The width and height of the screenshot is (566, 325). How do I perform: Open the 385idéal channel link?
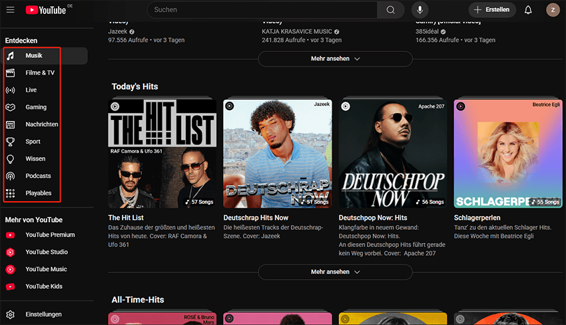coord(427,32)
